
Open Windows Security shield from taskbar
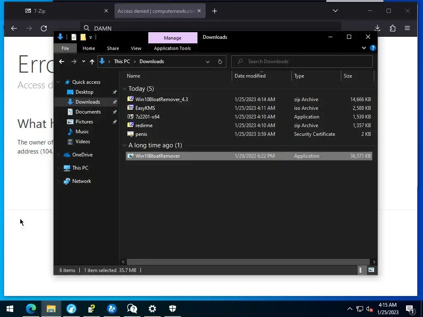point(173,309)
